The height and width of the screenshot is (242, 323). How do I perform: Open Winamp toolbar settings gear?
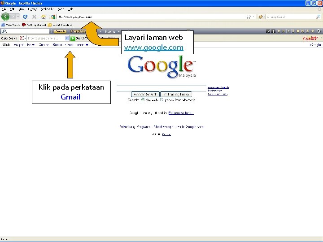pyautogui.click(x=319, y=31)
